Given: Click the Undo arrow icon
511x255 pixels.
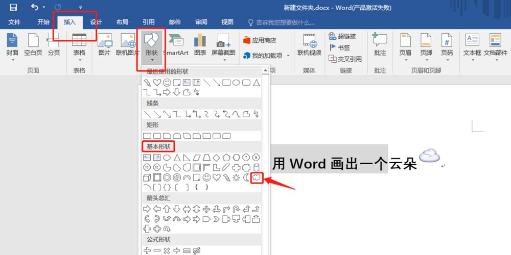Looking at the screenshot, I should coord(35,7).
